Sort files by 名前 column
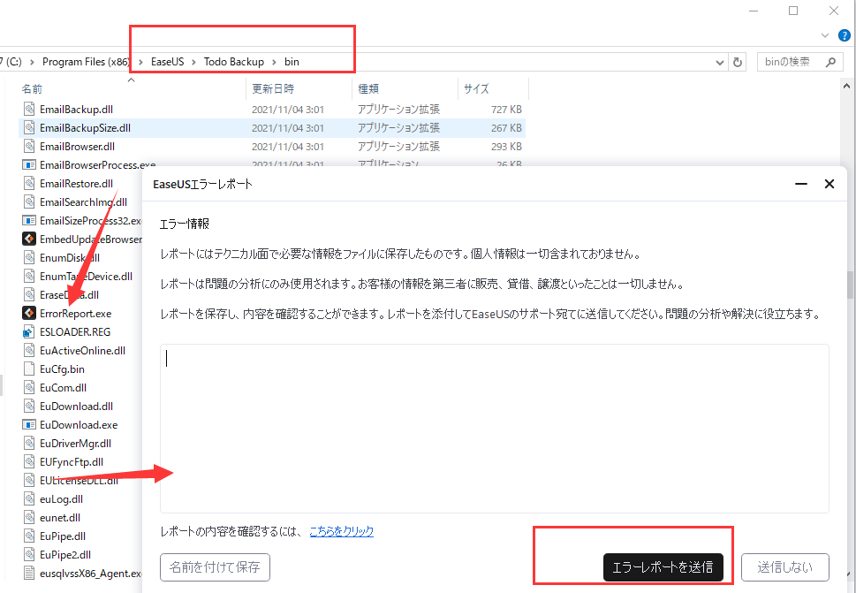 coord(32,88)
